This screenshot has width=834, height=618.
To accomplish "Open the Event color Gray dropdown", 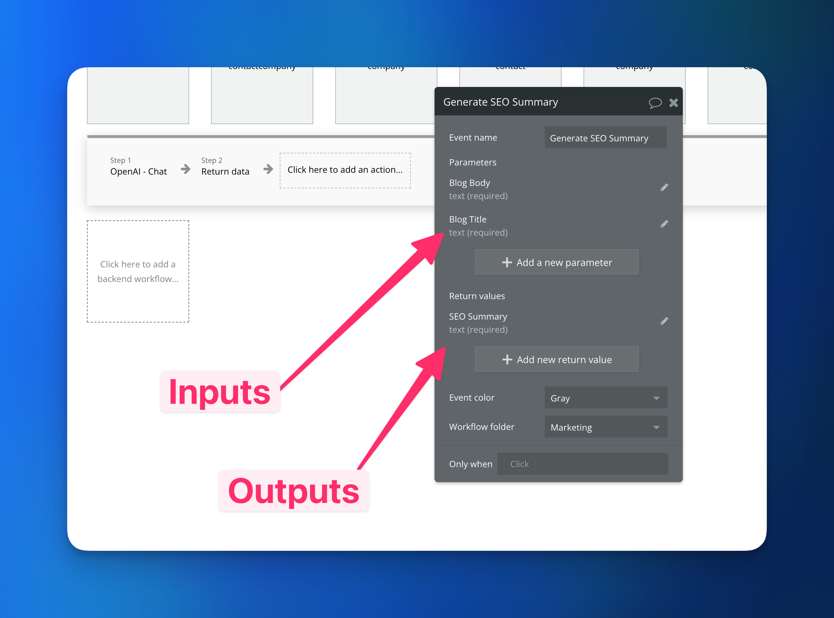I will click(606, 398).
